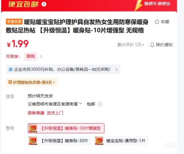Image resolution: width=184 pixels, height=154 pixels.
Task: Click the 降价通知 text
Action: [164, 45]
